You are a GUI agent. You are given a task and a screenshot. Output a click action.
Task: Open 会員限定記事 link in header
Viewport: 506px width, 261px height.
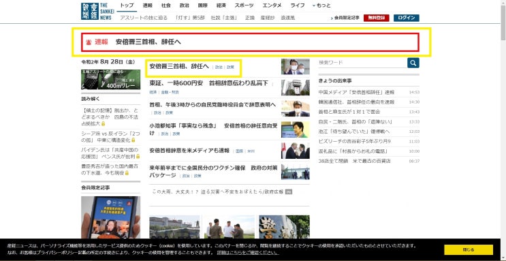point(345,18)
